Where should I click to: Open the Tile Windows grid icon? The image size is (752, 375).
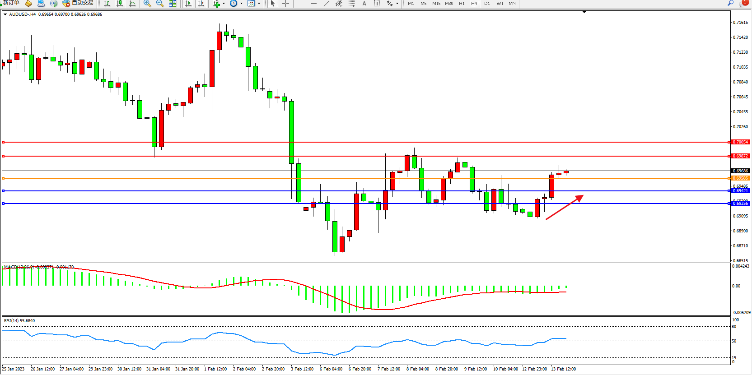point(173,4)
